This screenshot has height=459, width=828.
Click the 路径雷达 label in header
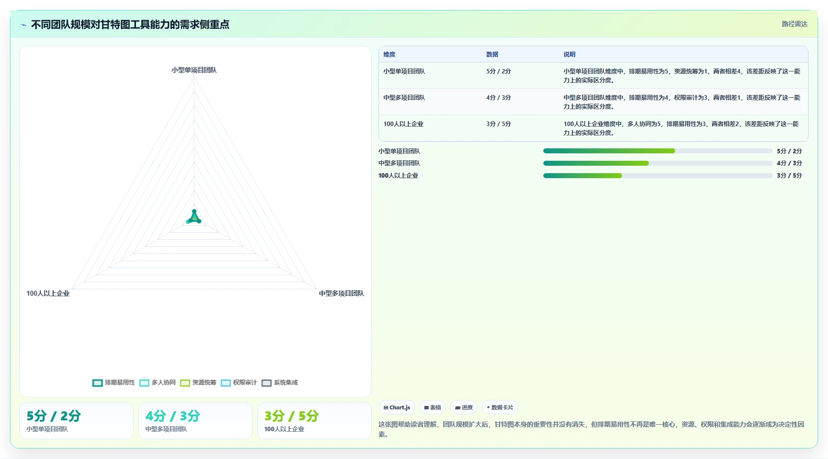[794, 24]
